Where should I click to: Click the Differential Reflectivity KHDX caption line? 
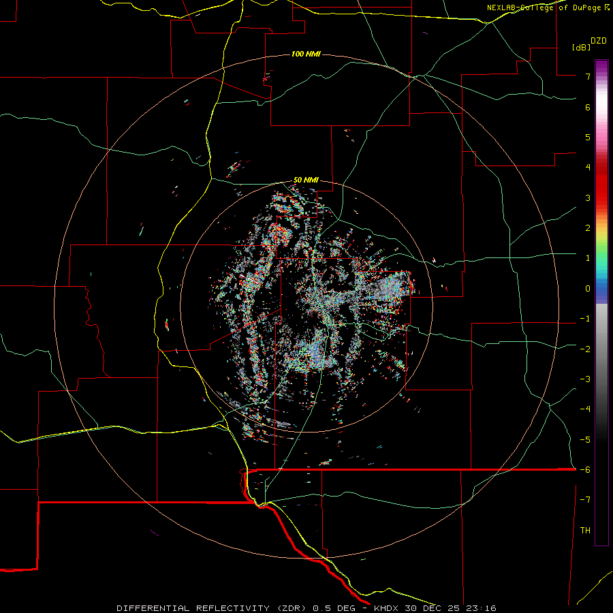point(306,608)
